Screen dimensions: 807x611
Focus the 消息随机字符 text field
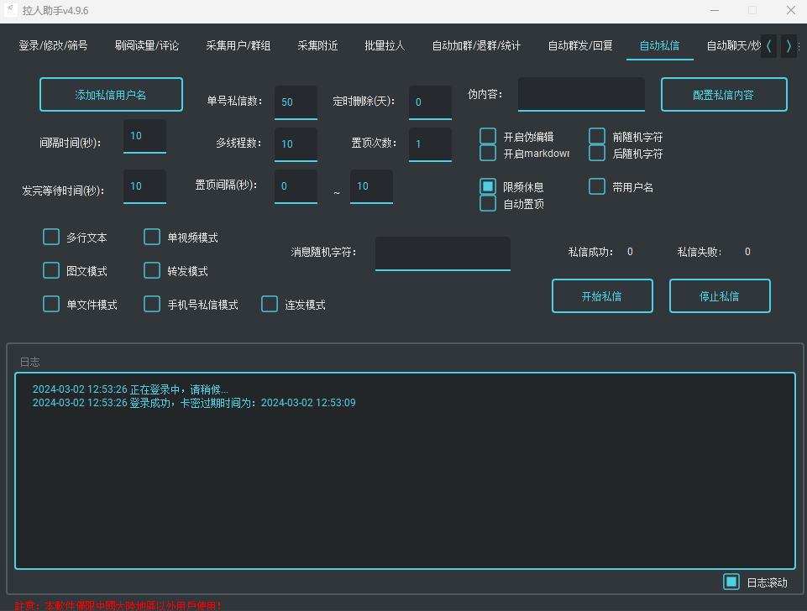pyautogui.click(x=443, y=253)
